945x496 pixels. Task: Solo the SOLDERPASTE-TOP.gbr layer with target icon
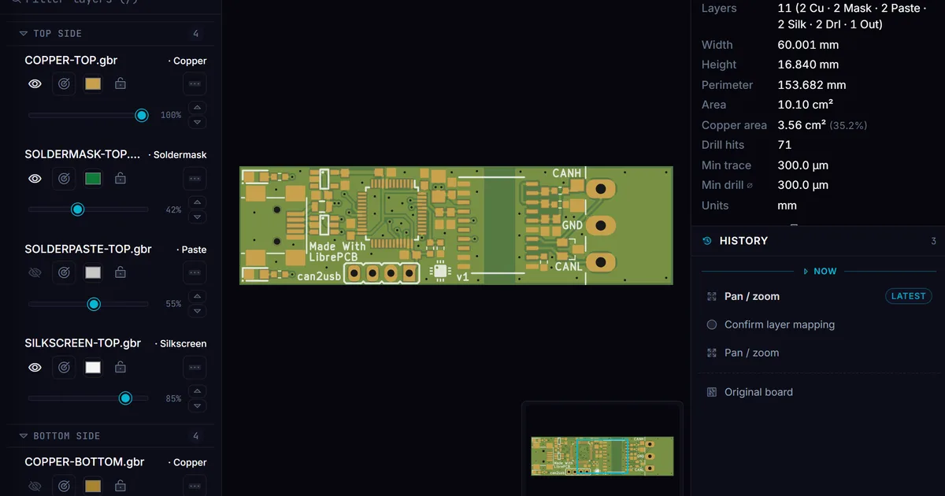[x=65, y=272]
